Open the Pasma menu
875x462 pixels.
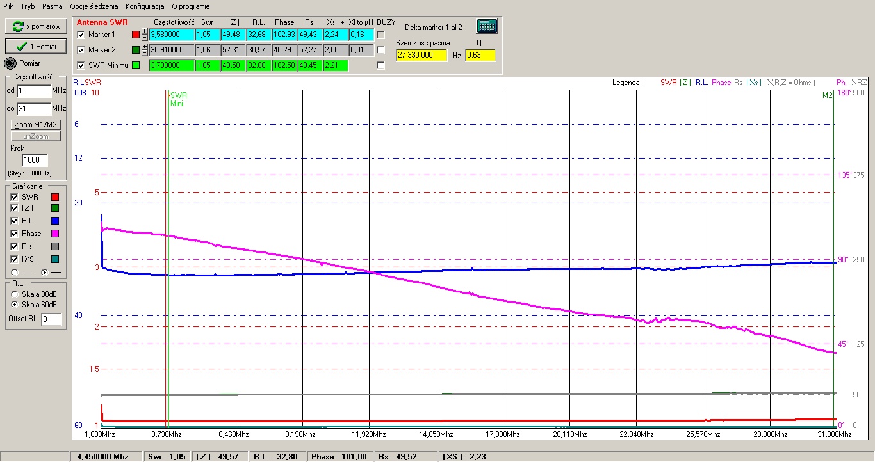pyautogui.click(x=53, y=6)
